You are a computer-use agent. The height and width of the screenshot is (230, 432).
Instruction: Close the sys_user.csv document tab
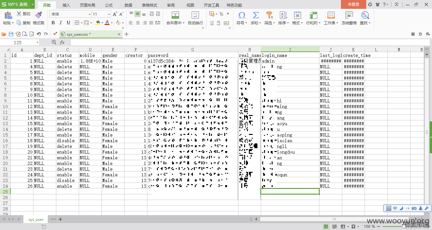click(119, 34)
